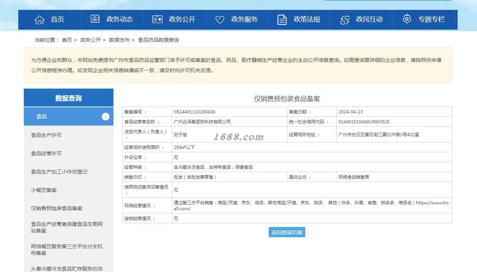Open 食品生产经营者自建食品交易网站备案 sidebar item
The height and width of the screenshot is (272, 477).
tap(67, 227)
